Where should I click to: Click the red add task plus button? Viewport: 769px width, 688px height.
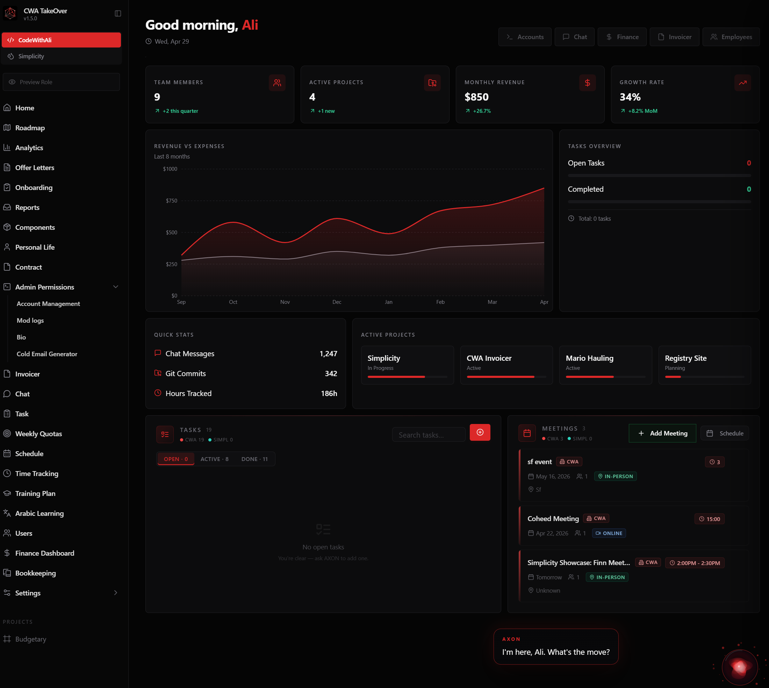(x=480, y=432)
